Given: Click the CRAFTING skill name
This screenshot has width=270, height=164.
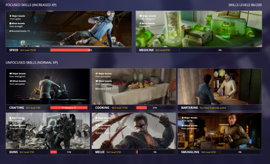Looking at the screenshot, I should tap(17, 108).
